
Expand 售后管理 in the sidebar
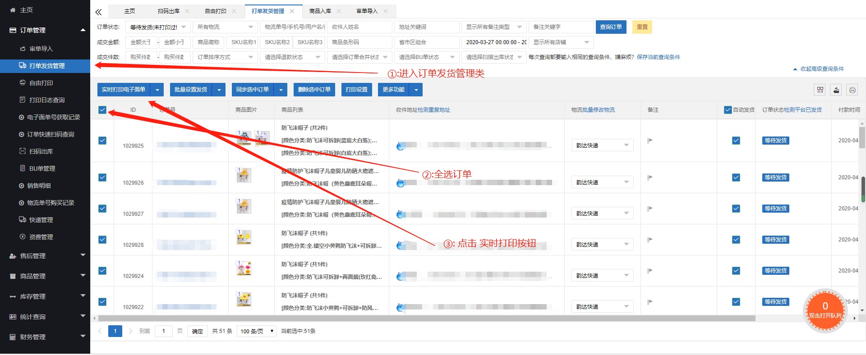[45, 256]
